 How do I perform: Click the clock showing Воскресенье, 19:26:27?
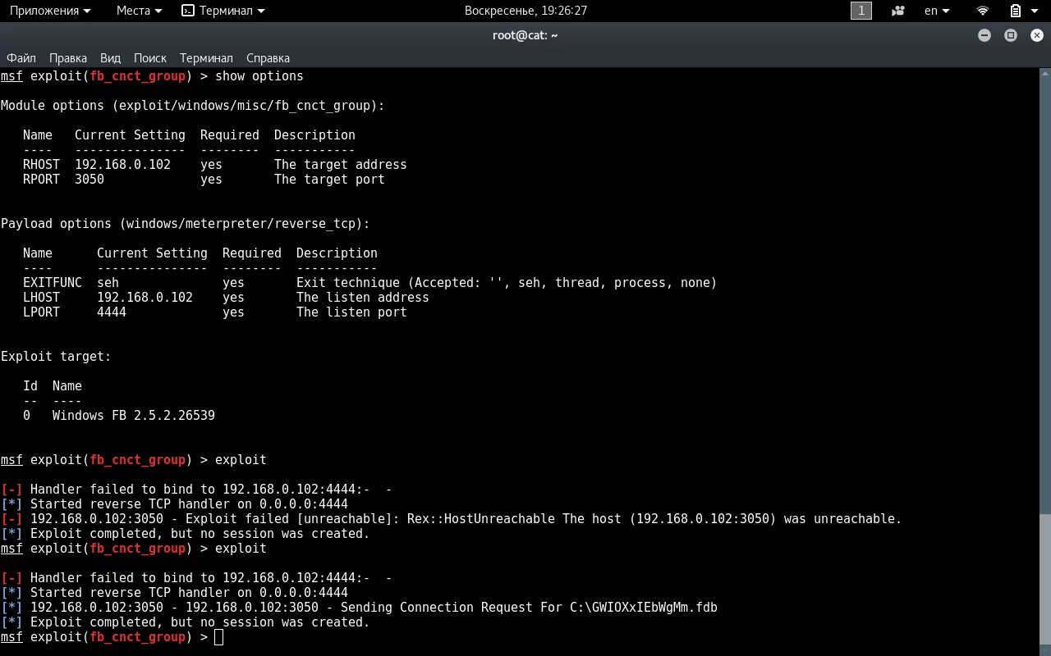point(525,11)
